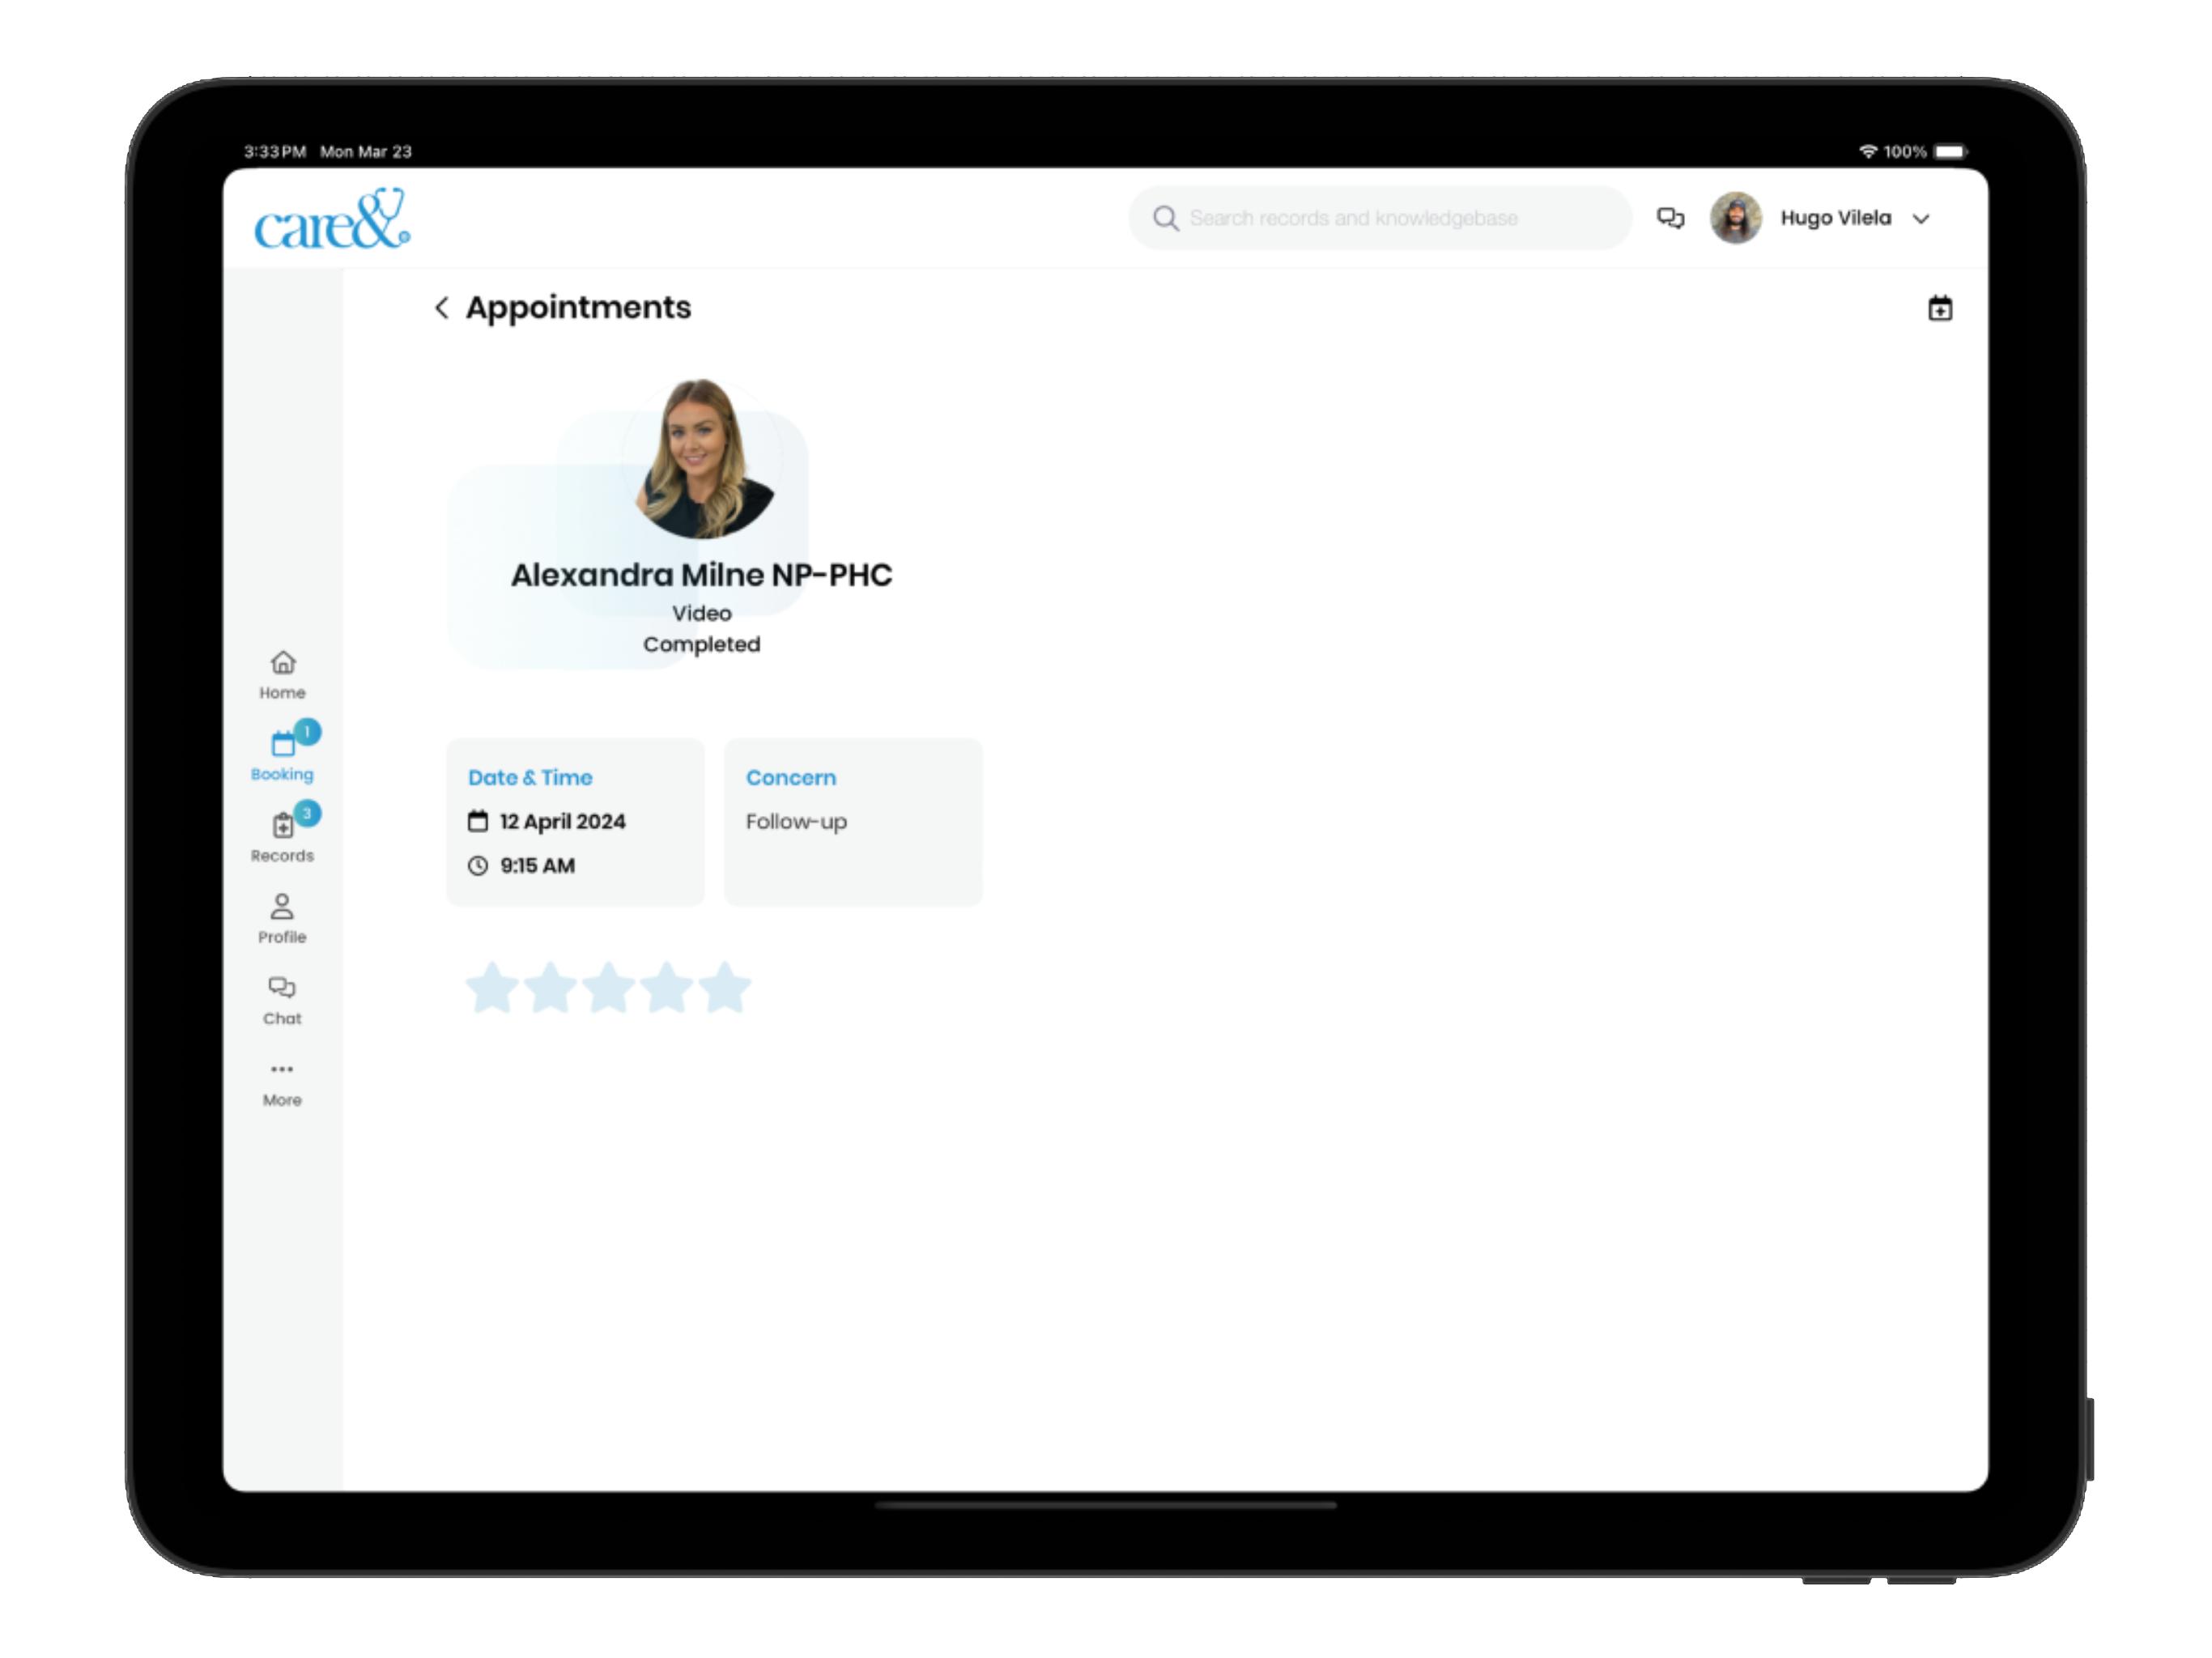Click the calendar icon beside 12 April 2024
This screenshot has width=2212, height=1658.
pos(478,821)
